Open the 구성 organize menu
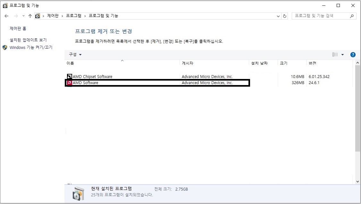Viewport: 361px width, 204px height. click(75, 54)
